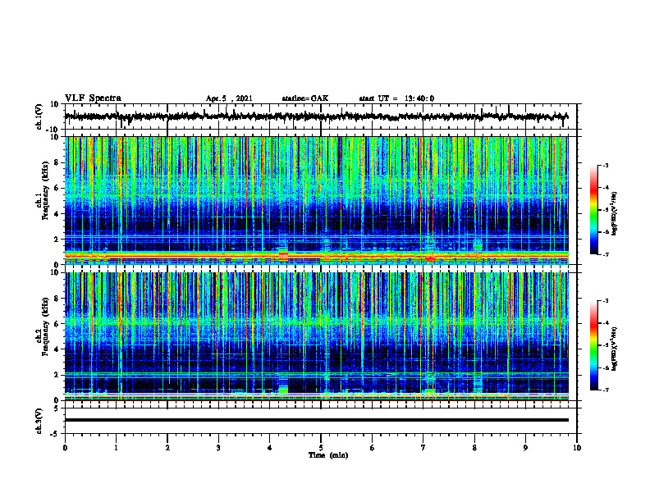Click the 'ch.1(V)' waveform axis label
Viewport: 650px width, 502px height.
pyautogui.click(x=39, y=116)
